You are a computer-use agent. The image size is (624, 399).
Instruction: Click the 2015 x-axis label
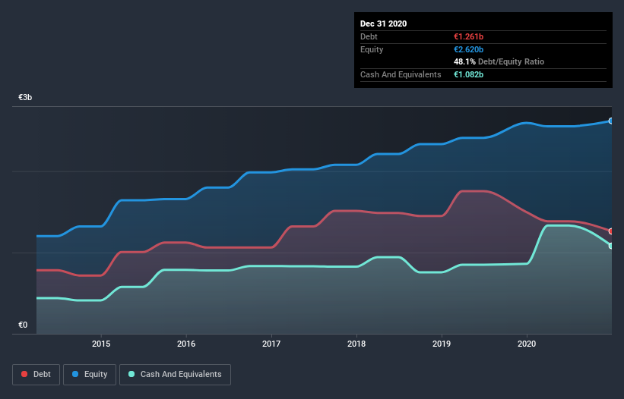click(101, 344)
